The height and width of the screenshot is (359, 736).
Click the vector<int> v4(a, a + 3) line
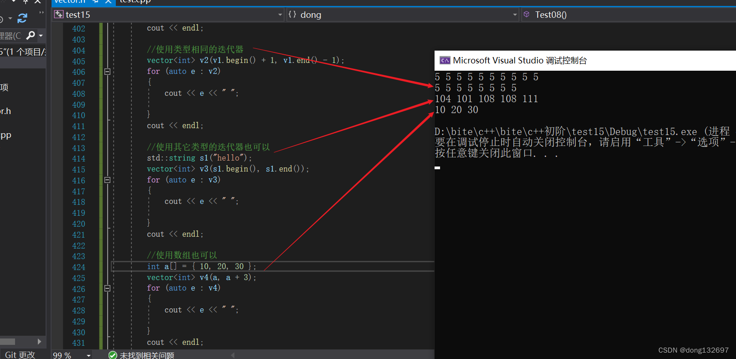(x=202, y=277)
